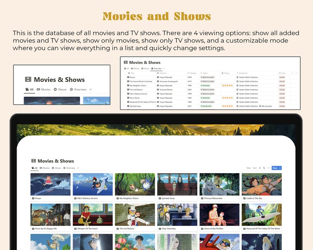Open Grave of the Fireflies card image
This screenshot has height=250, width=313.
point(220,215)
